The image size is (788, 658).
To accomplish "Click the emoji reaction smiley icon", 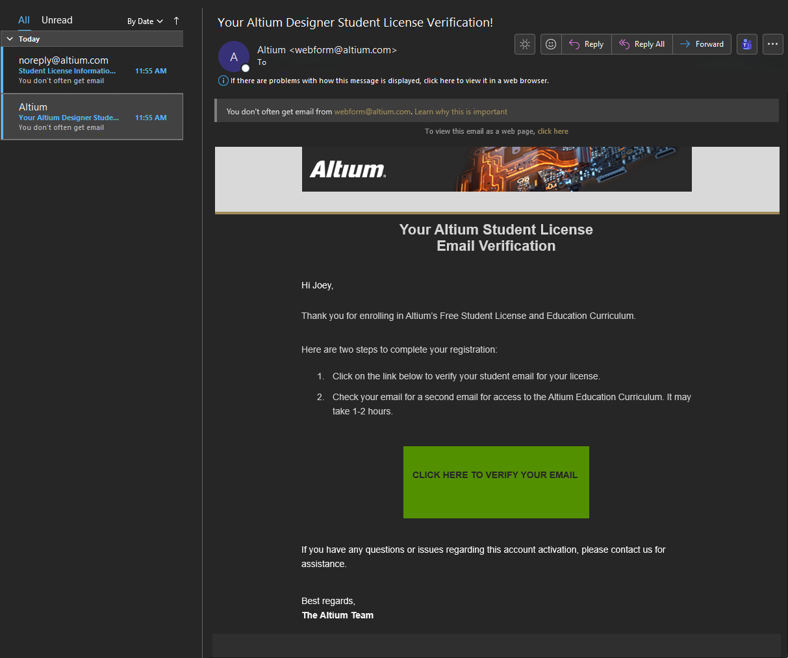I will (551, 44).
